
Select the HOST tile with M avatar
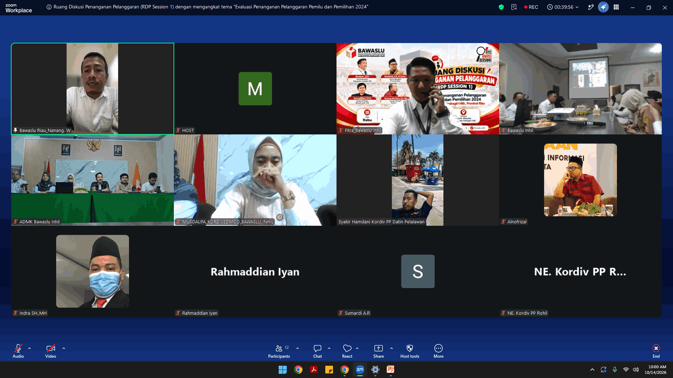[255, 89]
